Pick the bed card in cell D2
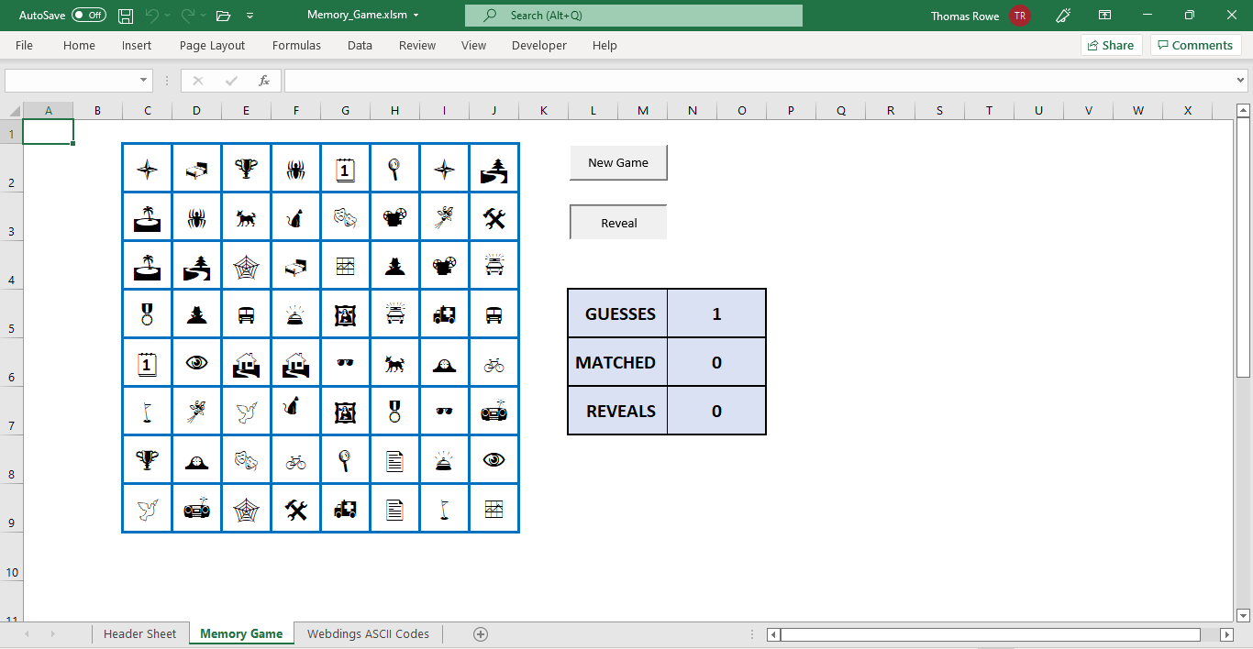 [x=197, y=169]
